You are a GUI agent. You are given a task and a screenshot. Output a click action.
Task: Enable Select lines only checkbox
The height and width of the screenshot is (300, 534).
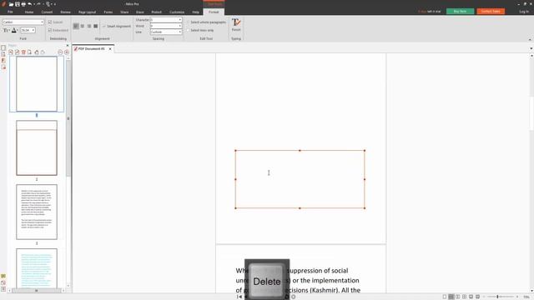click(x=188, y=30)
